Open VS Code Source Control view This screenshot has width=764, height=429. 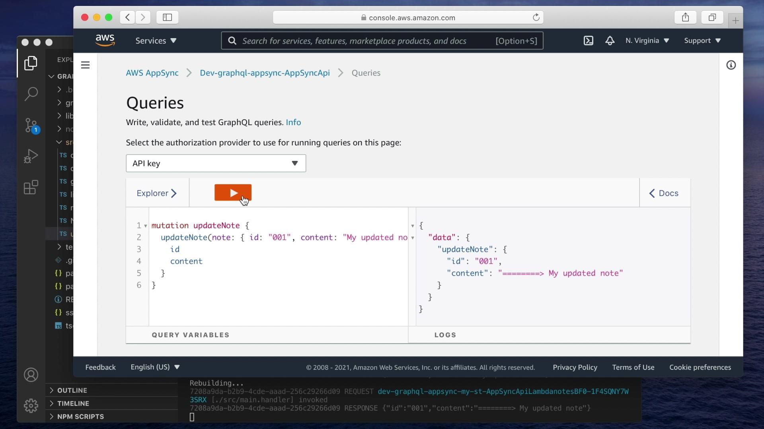pyautogui.click(x=31, y=126)
